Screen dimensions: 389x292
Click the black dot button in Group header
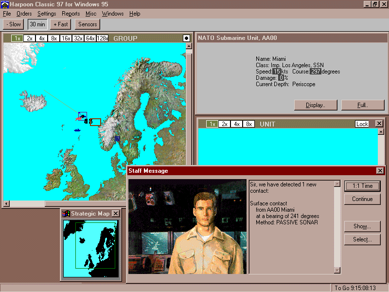[186, 38]
